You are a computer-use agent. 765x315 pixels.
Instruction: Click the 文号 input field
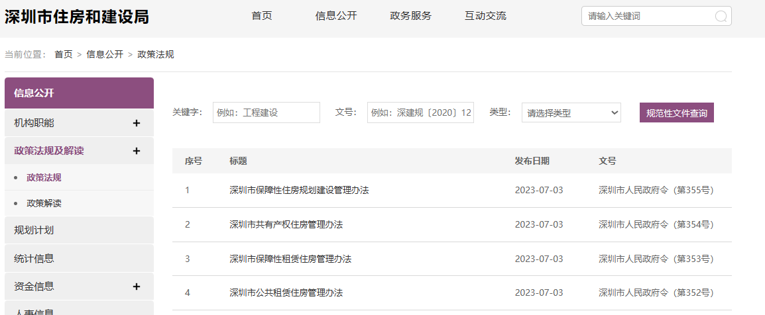420,112
